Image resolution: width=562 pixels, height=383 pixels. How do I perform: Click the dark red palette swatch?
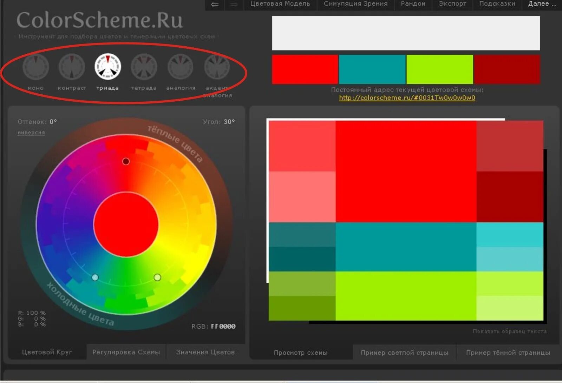pos(507,69)
